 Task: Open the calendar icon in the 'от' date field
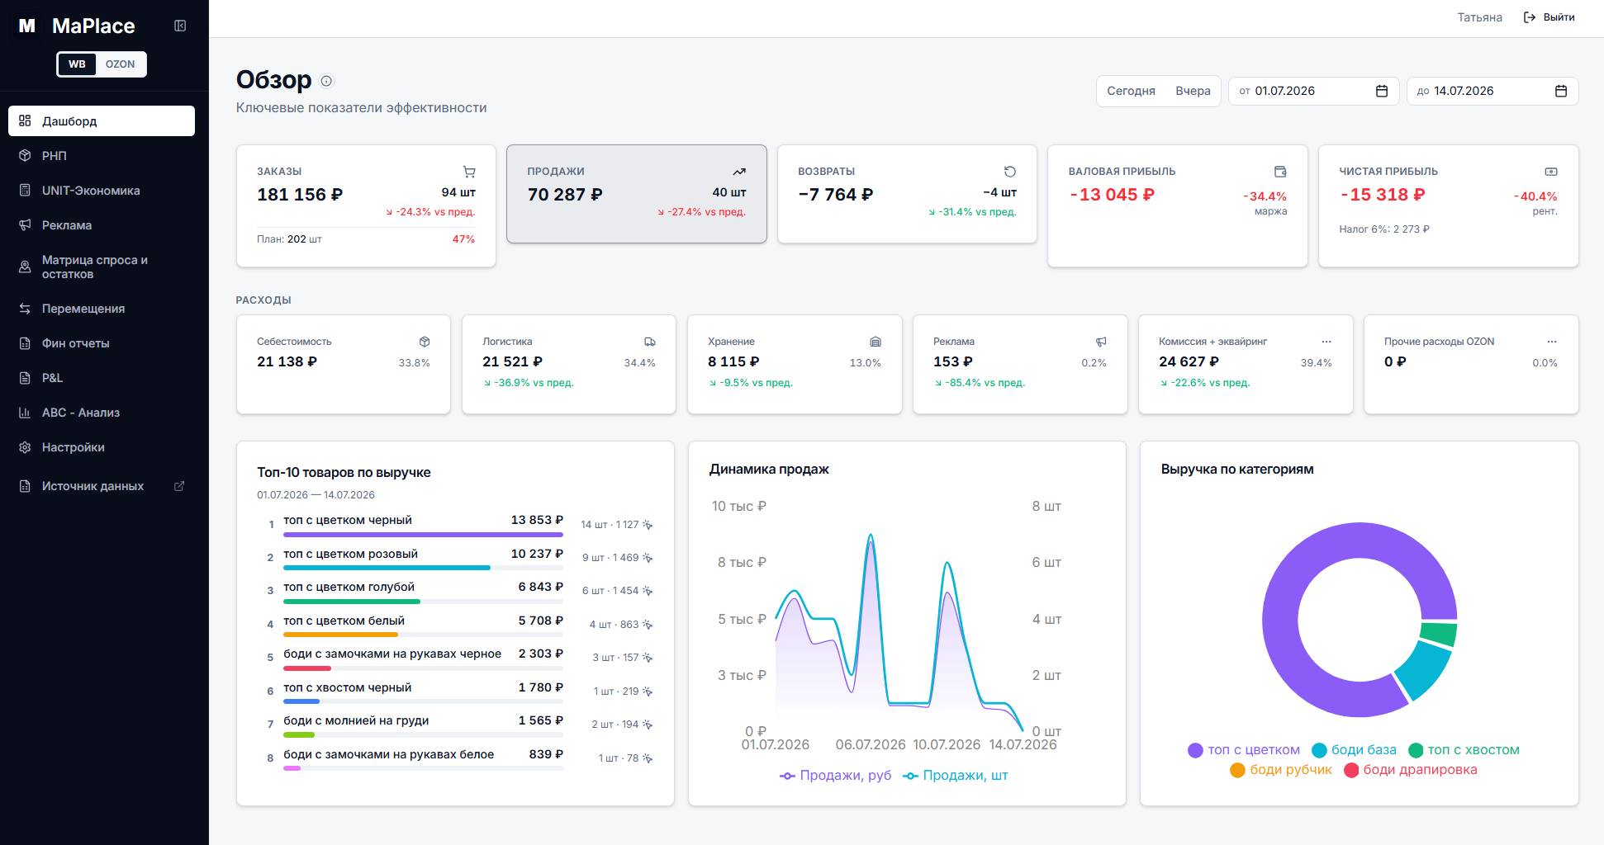click(x=1382, y=91)
